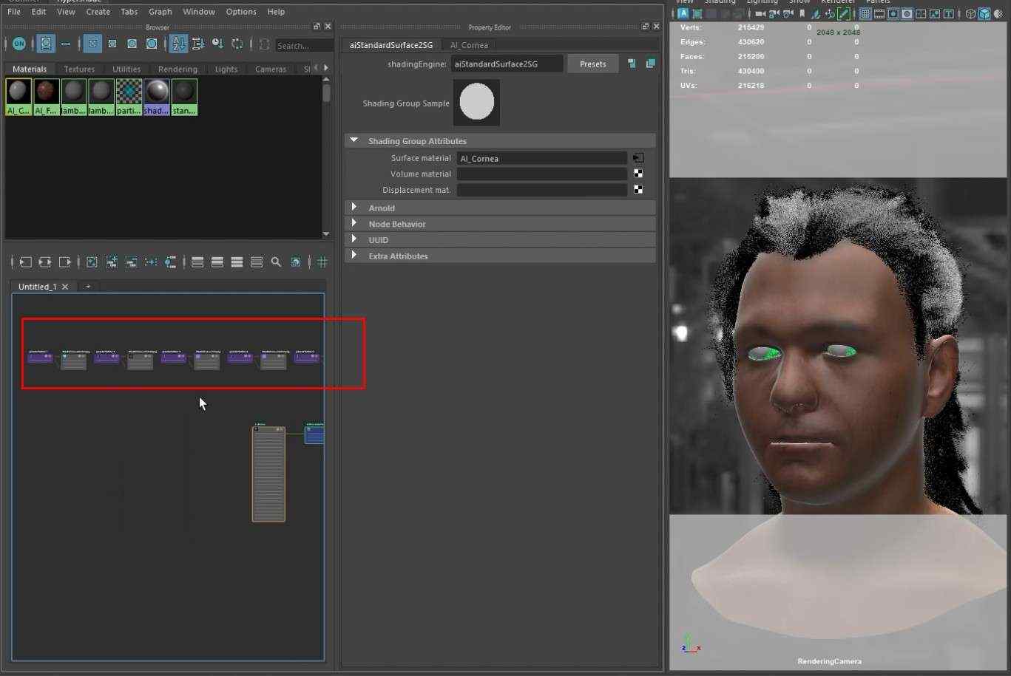Show next Browser tabs with right arrow
Image resolution: width=1011 pixels, height=676 pixels.
325,68
